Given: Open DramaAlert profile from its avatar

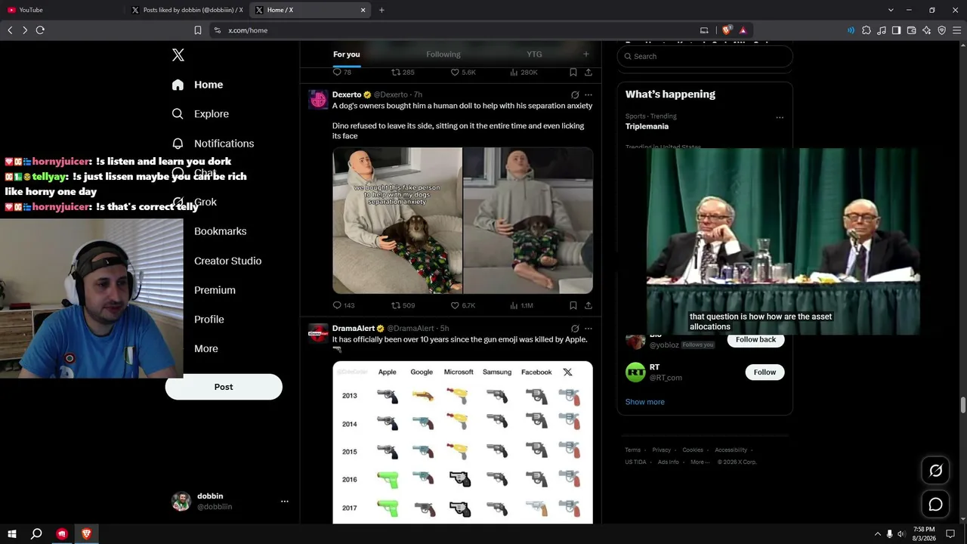Looking at the screenshot, I should point(319,333).
